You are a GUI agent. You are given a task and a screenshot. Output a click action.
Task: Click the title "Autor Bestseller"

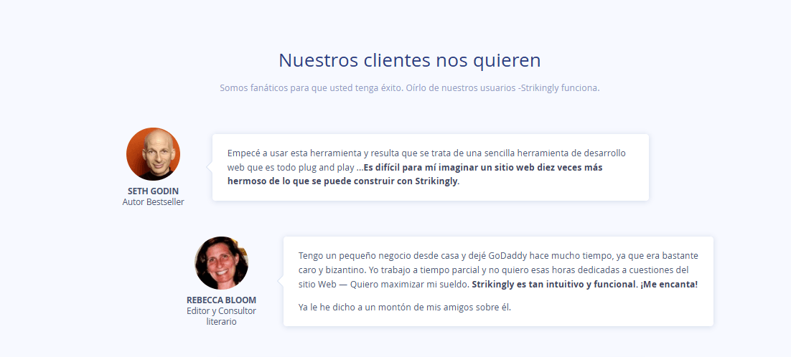pyautogui.click(x=154, y=202)
